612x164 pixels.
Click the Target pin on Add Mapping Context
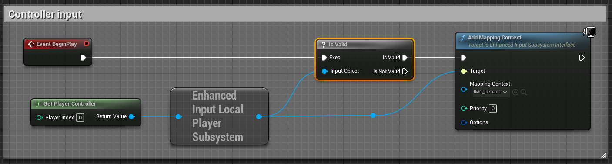pyautogui.click(x=464, y=71)
